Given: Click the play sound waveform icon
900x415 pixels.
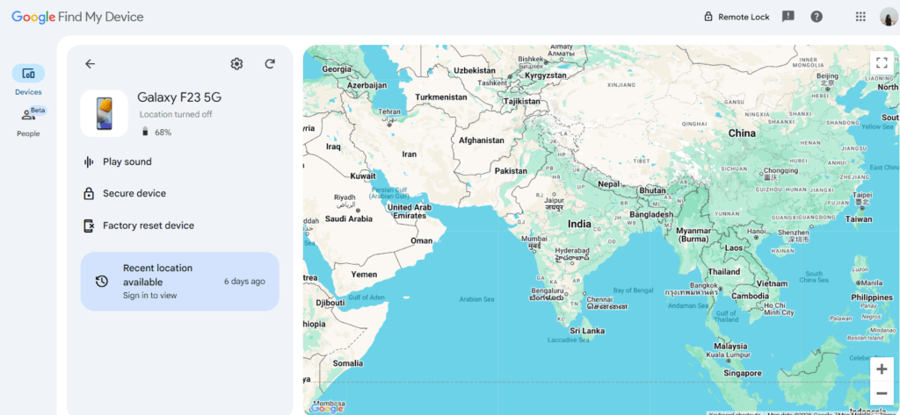Looking at the screenshot, I should [x=89, y=161].
